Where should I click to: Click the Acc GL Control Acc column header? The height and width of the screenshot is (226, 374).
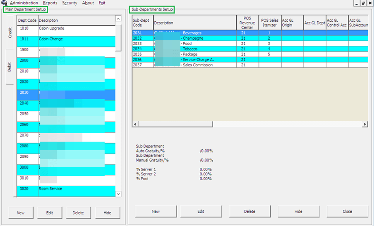pos(337,23)
